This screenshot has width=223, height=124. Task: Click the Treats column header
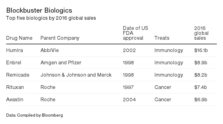click(162, 38)
